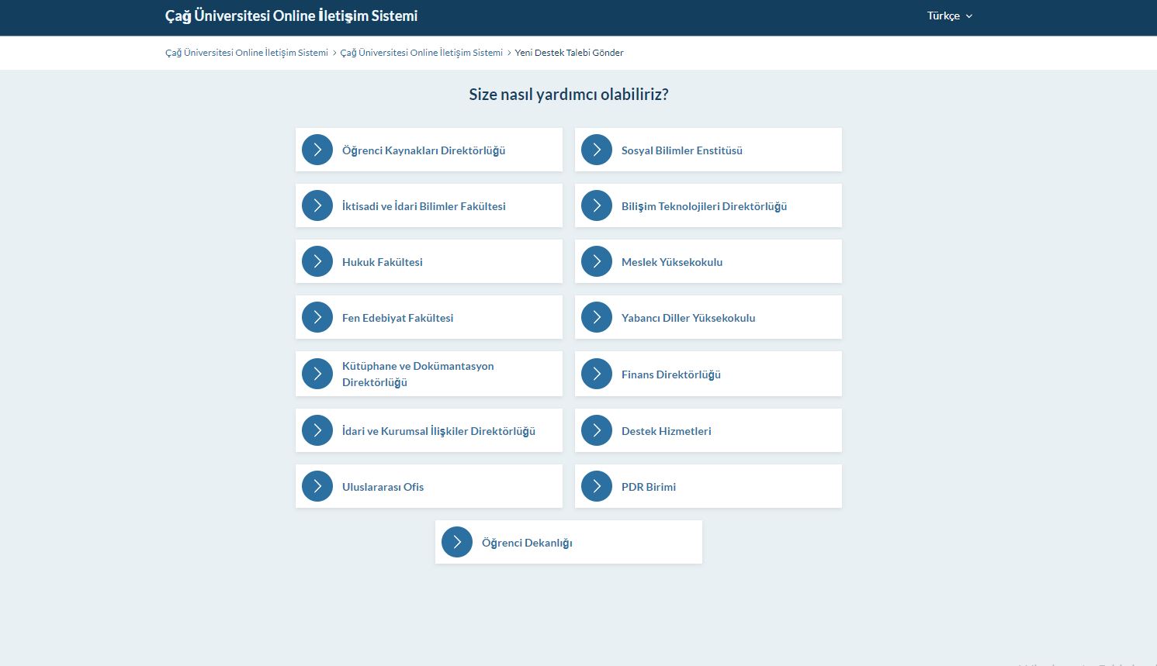Select Meslek Yüksekokulu department
The width and height of the screenshot is (1157, 666).
coord(672,262)
